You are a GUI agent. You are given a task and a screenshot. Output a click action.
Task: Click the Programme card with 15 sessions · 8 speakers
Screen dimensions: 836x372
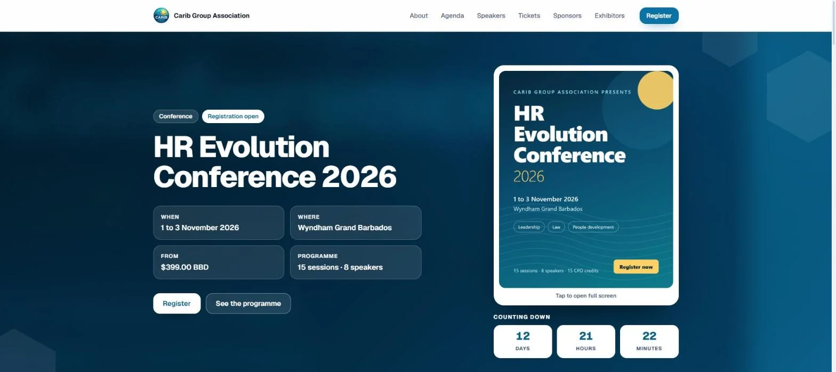356,262
